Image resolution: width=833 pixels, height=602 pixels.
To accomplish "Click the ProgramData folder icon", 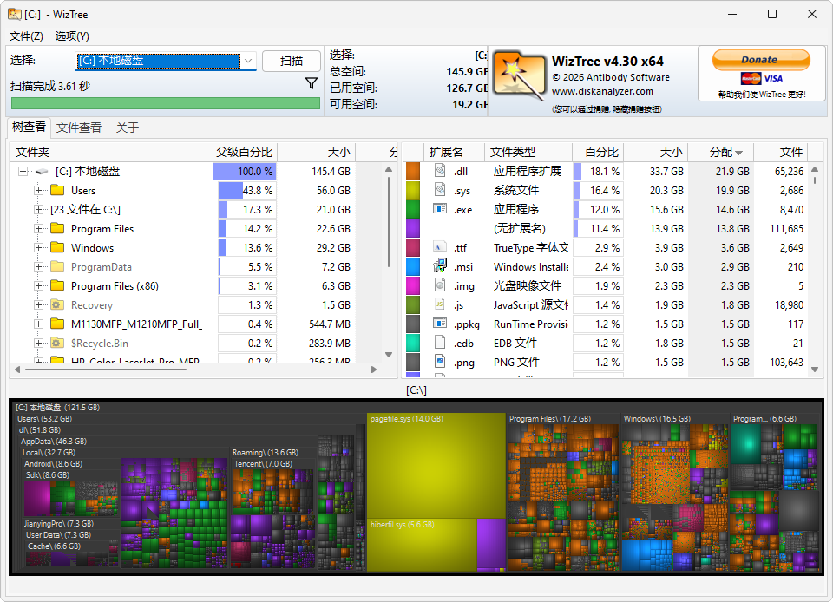I will tap(57, 266).
